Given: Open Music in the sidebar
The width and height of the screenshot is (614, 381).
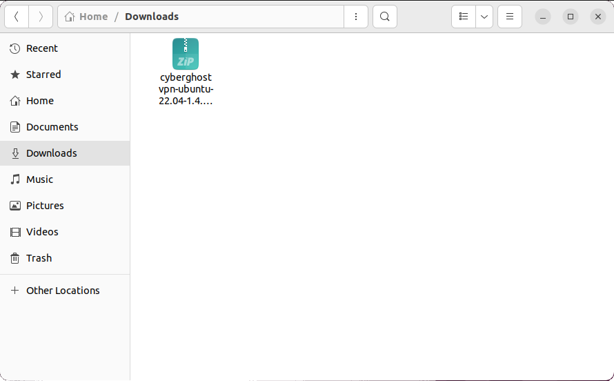Looking at the screenshot, I should click(x=65, y=179).
